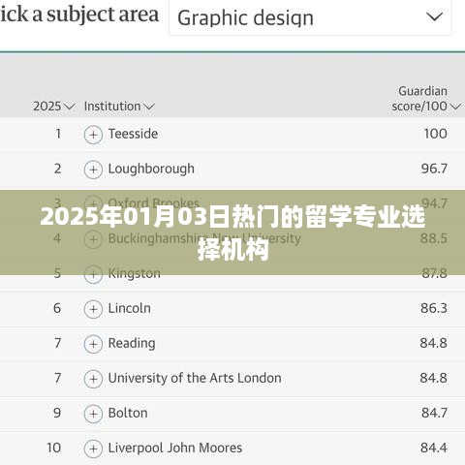This screenshot has height=465, width=465.
Task: Expand Buckinghamshire New University plus icon
Action: pyautogui.click(x=93, y=239)
